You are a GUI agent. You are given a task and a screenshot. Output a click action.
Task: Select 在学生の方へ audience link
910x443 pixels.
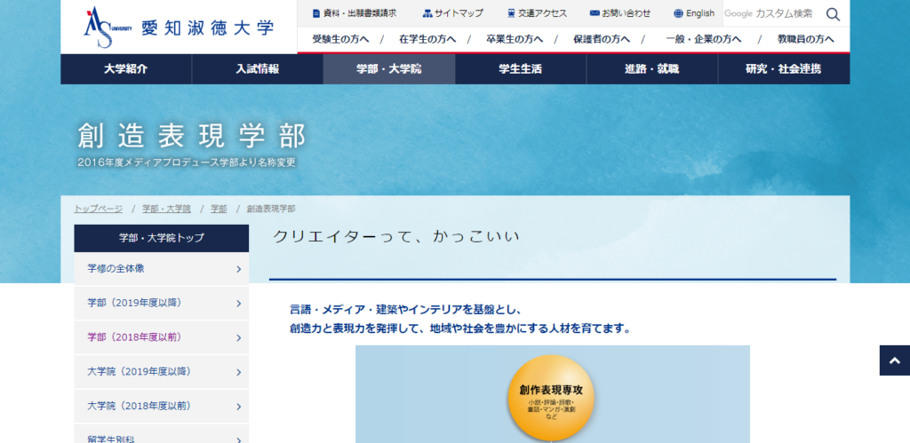tap(427, 39)
